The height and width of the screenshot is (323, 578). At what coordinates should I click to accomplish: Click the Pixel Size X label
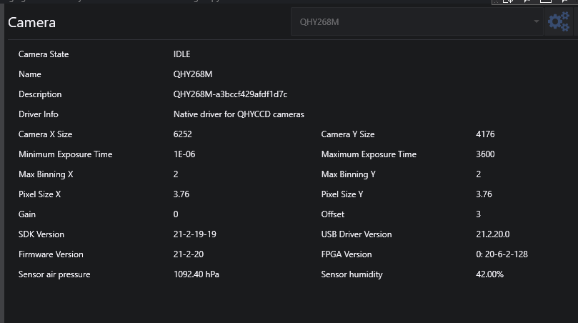(40, 194)
